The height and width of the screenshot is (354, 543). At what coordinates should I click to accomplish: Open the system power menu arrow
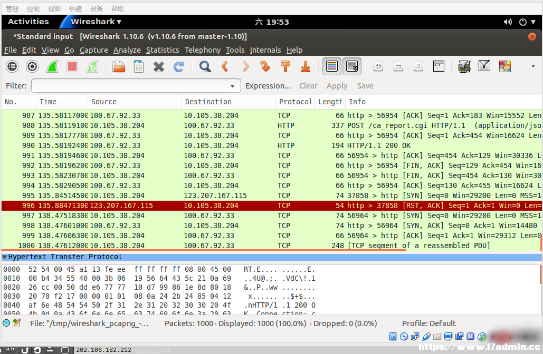pyautogui.click(x=534, y=22)
